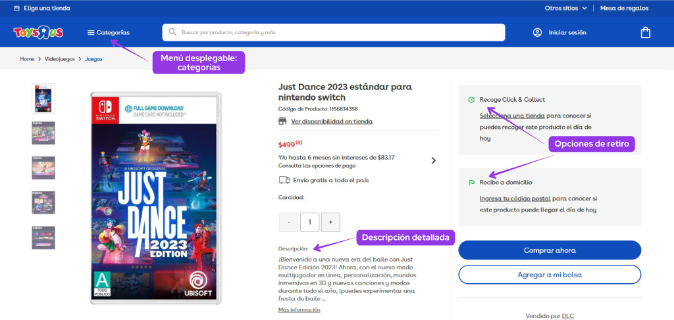Click the home delivery flag icon

coord(471,183)
